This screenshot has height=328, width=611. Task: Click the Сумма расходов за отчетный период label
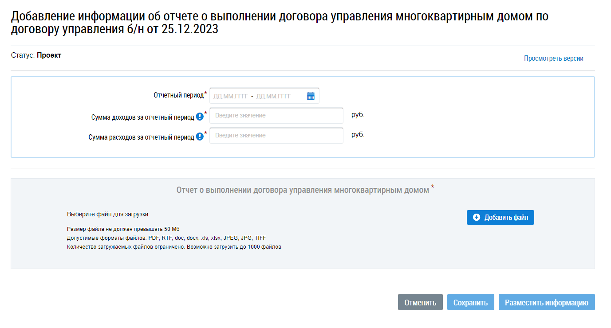[x=141, y=137]
